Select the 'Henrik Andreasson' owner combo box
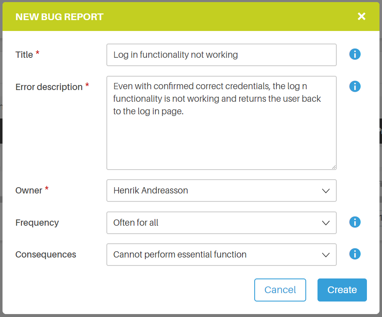The image size is (382, 317). tap(222, 191)
